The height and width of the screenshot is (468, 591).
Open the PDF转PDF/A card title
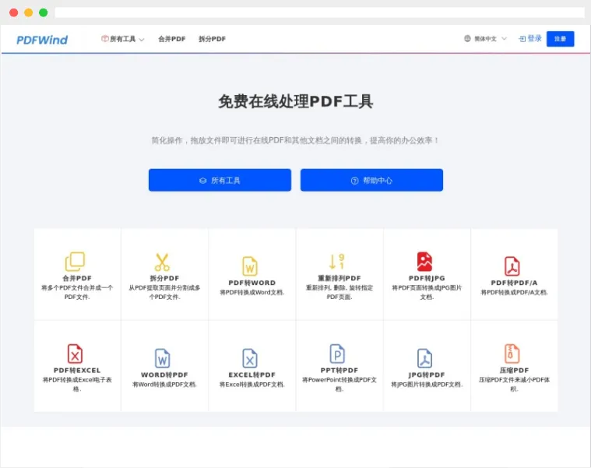coord(514,283)
